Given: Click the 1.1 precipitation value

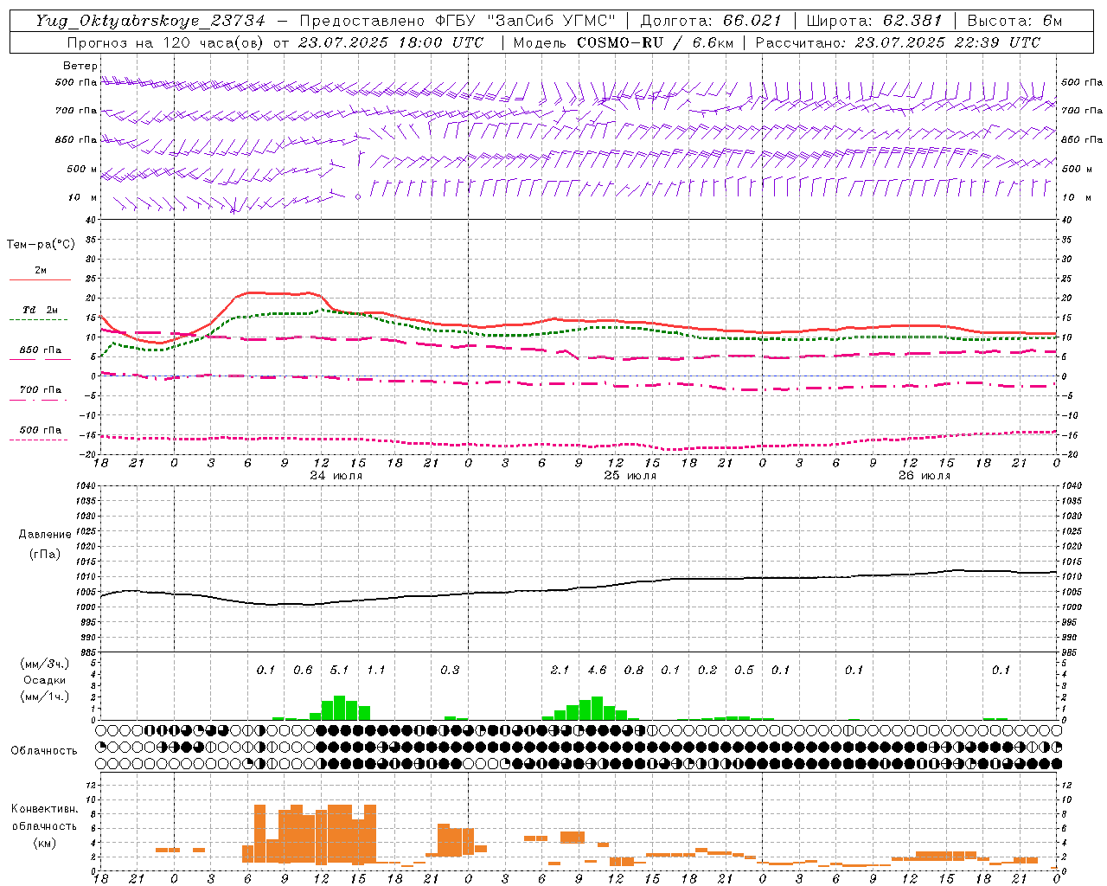Looking at the screenshot, I should (376, 671).
